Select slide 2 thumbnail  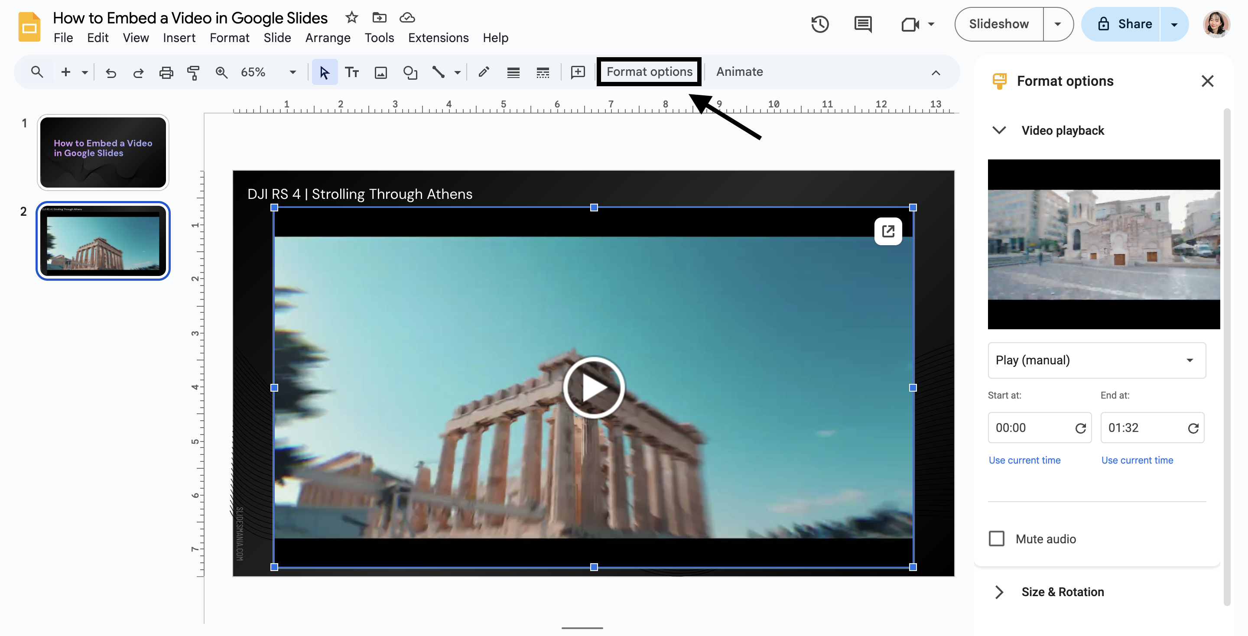pyautogui.click(x=103, y=241)
